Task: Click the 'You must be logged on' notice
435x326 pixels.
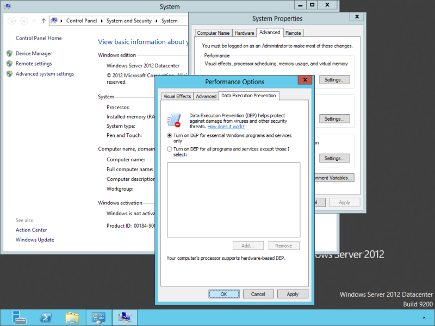Action: tap(277, 46)
